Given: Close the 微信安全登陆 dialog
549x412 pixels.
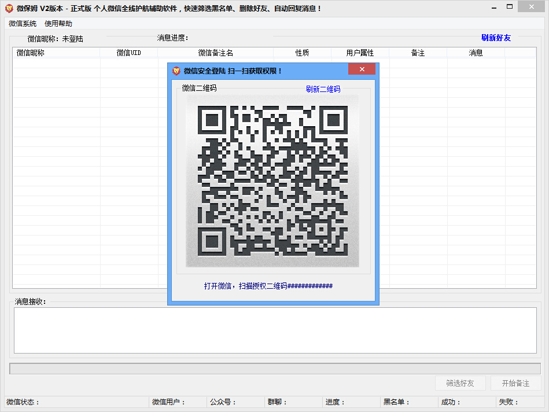Looking at the screenshot, I should pyautogui.click(x=362, y=69).
